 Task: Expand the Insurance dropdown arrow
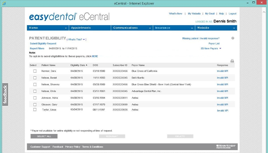(192, 28)
